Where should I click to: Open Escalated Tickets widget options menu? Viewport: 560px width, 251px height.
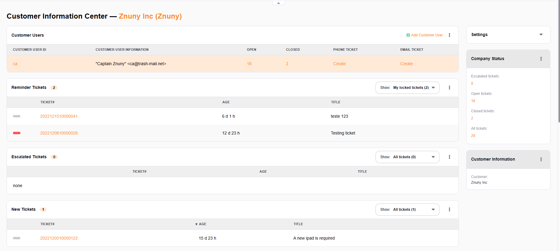(x=449, y=157)
